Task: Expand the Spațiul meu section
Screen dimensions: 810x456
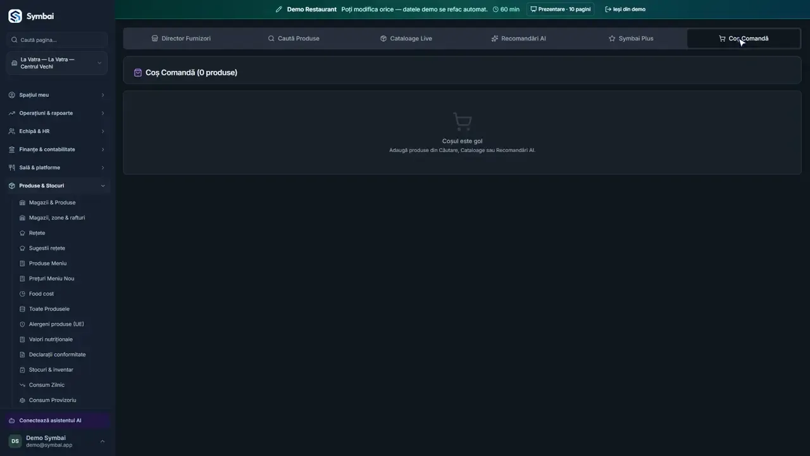Action: 57,95
